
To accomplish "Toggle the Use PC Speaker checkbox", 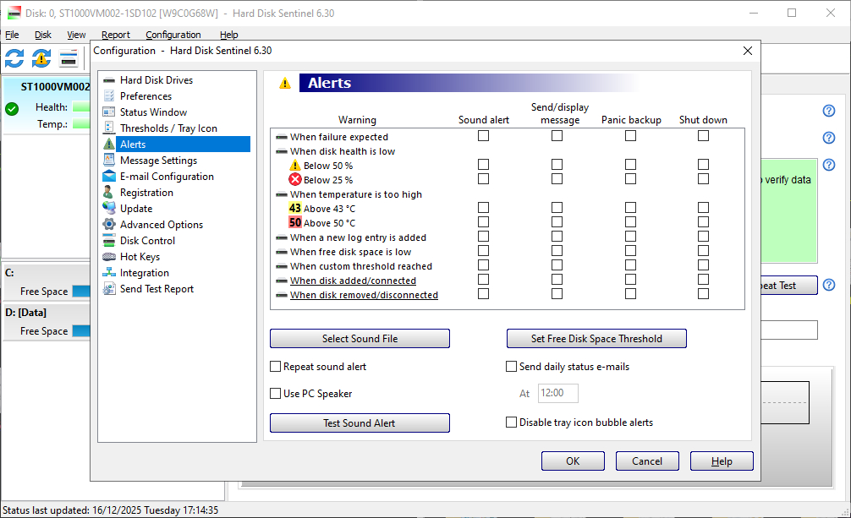I will 276,393.
